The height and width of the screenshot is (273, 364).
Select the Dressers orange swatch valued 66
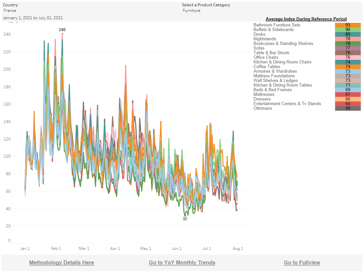point(347,99)
